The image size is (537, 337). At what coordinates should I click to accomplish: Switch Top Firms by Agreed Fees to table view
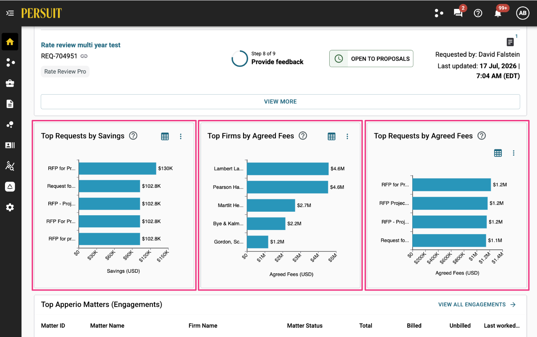[331, 136]
